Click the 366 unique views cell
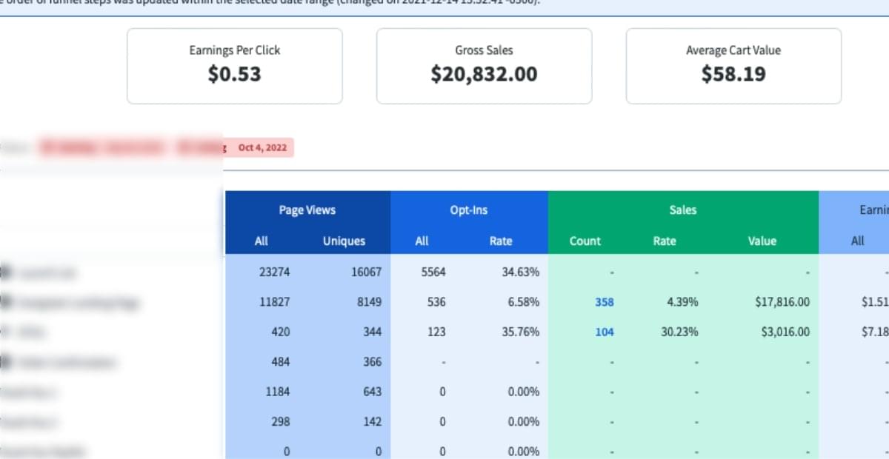Viewport: 889px width, 459px height. (x=372, y=361)
